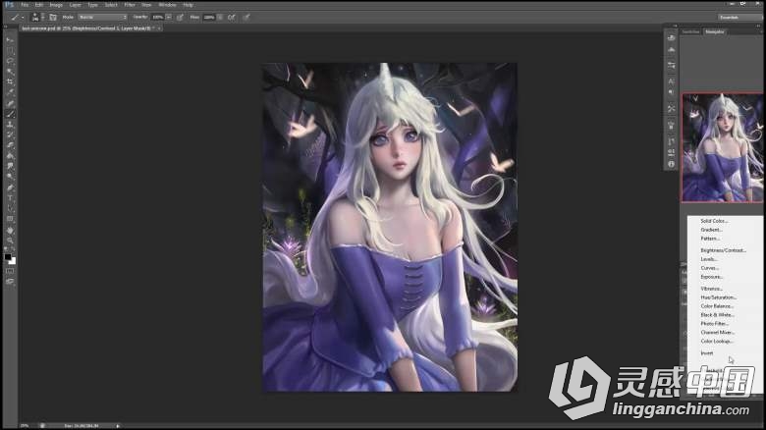This screenshot has width=766, height=430.
Task: Click the Flow value field
Action: click(209, 17)
